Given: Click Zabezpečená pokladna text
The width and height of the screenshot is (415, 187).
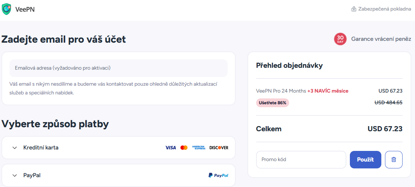Looking at the screenshot, I should click(385, 9).
